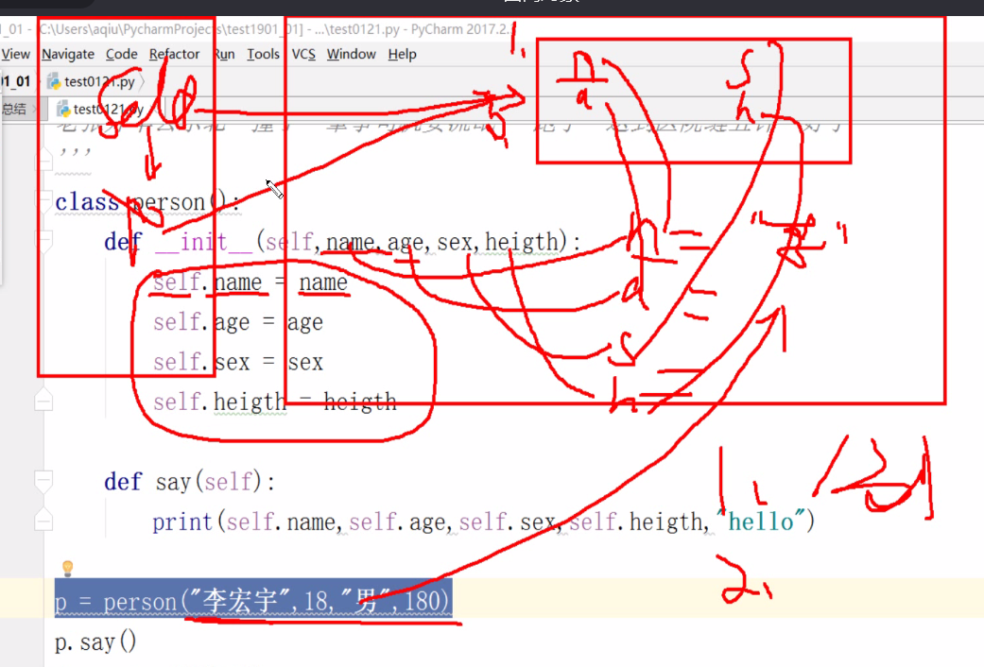This screenshot has height=667, width=984.
Task: Open the View menu
Action: point(16,54)
